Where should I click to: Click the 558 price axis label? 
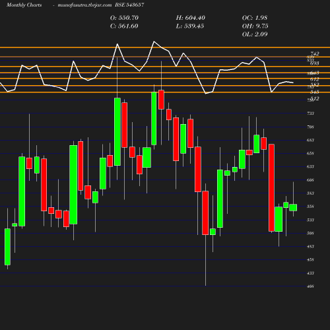(x=310, y=207)
